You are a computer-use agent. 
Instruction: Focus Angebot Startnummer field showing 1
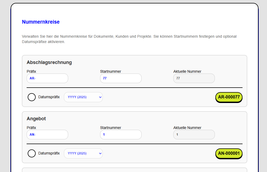pyautogui.click(x=121, y=135)
